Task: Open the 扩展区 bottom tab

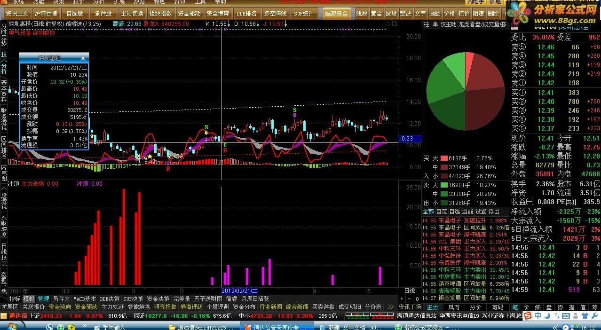Action: click(x=9, y=306)
